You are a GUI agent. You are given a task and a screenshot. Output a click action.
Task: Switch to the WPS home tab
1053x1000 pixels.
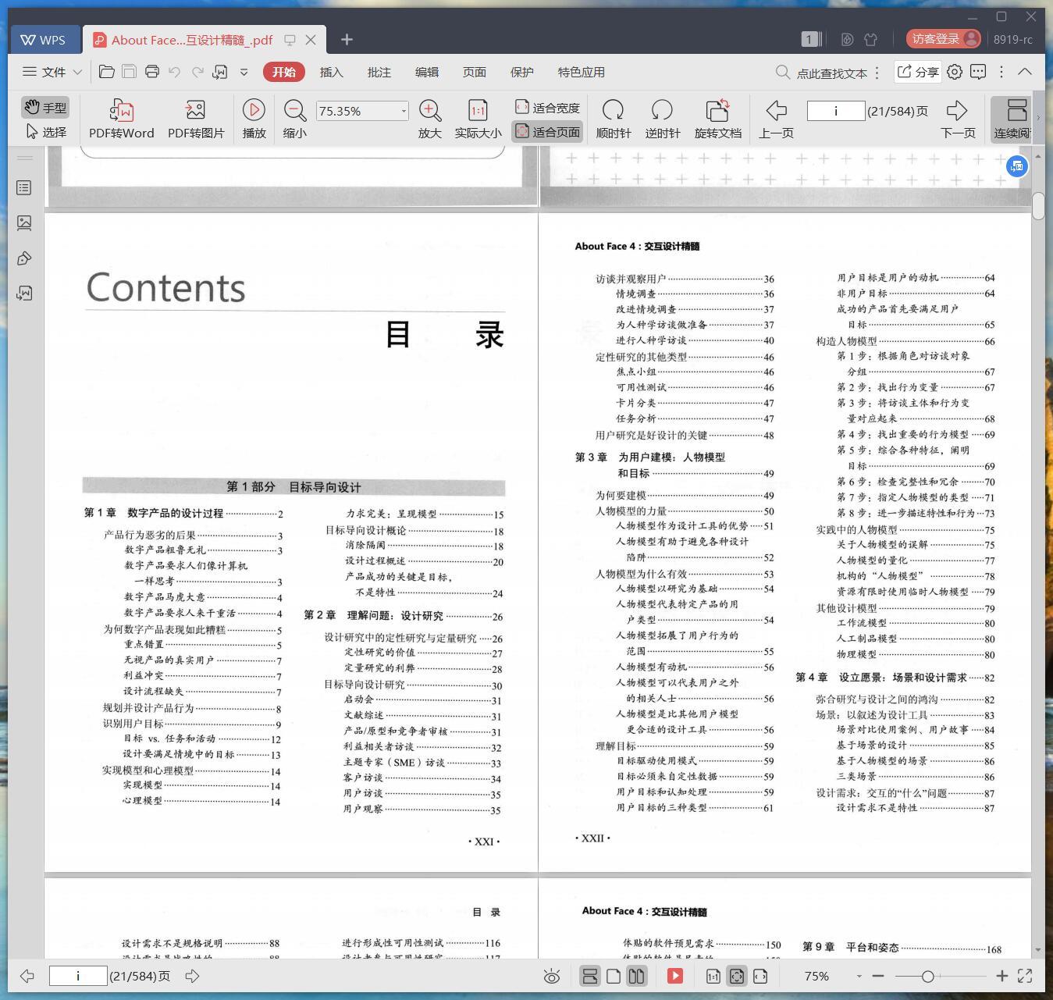tap(44, 40)
